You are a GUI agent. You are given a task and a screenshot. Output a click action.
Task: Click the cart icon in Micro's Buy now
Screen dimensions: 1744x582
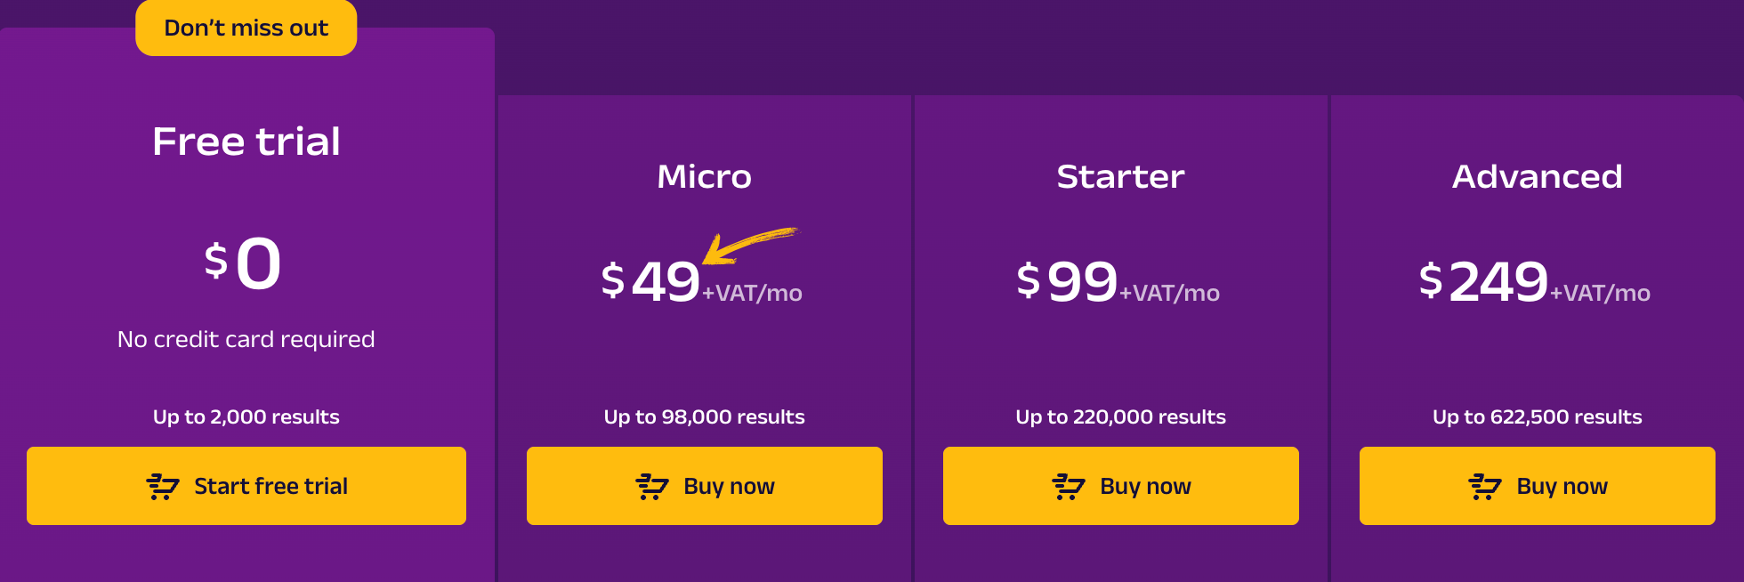652,487
